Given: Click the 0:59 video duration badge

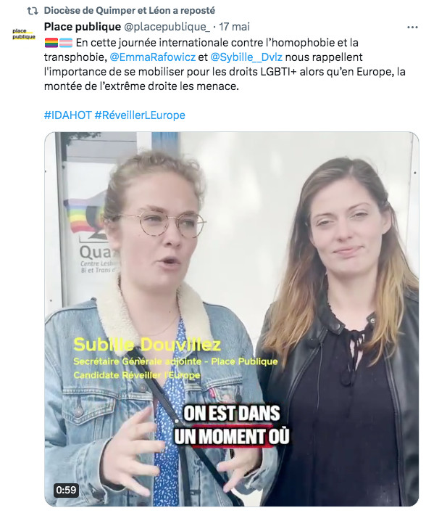Looking at the screenshot, I should tap(66, 490).
